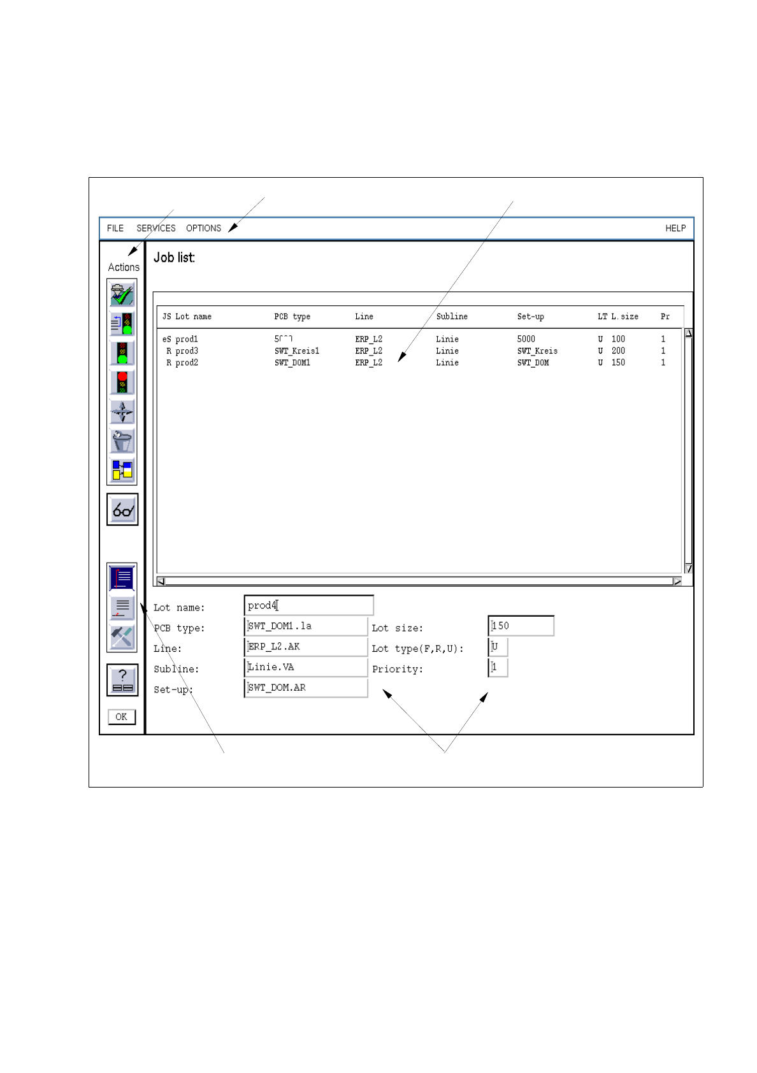Click the operator checkmark action icon
Screen dimensions: 757x1073
122,294
